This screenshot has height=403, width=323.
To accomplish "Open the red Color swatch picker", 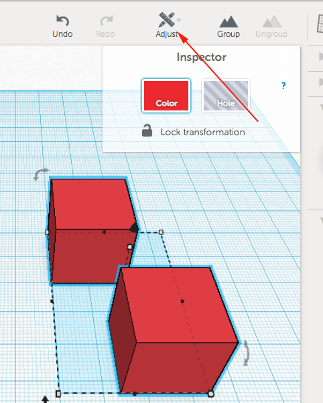I will (x=166, y=96).
